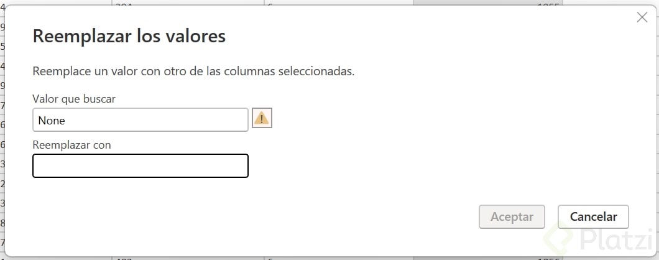The width and height of the screenshot is (659, 260).
Task: Click the 'Reemplace un valor con otro' description text
Action: [x=193, y=71]
